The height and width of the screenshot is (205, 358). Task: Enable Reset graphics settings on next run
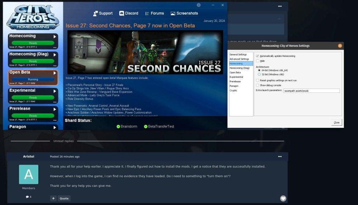coord(257,80)
